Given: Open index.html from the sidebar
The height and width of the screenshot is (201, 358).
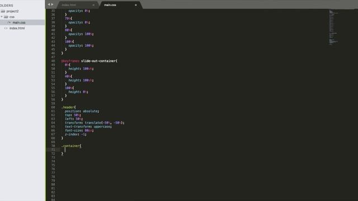Looking at the screenshot, I should 17,28.
